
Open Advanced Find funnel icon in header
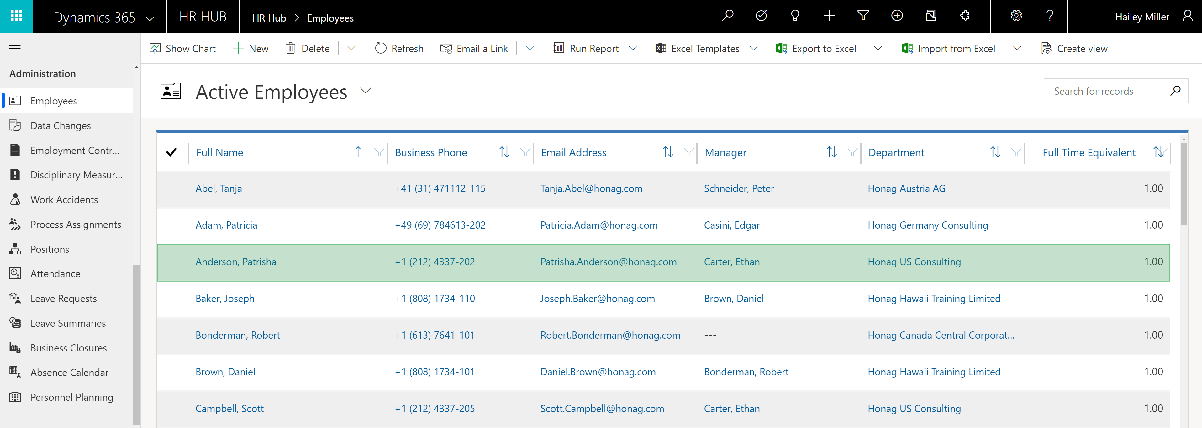pos(863,16)
